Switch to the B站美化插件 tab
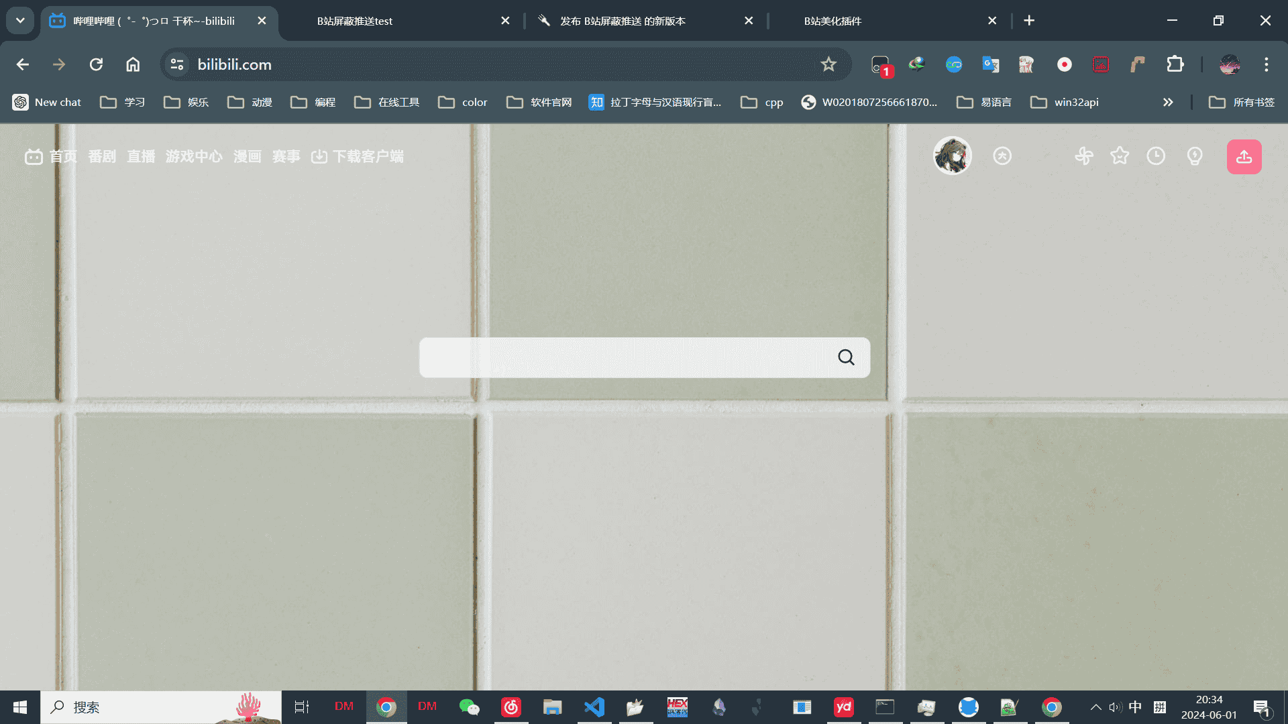The height and width of the screenshot is (724, 1288). coord(833,21)
